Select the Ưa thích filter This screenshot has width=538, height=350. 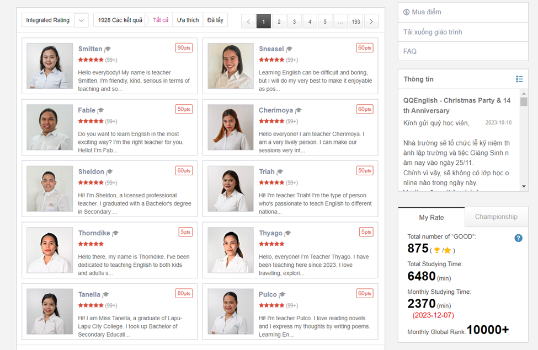pyautogui.click(x=188, y=20)
